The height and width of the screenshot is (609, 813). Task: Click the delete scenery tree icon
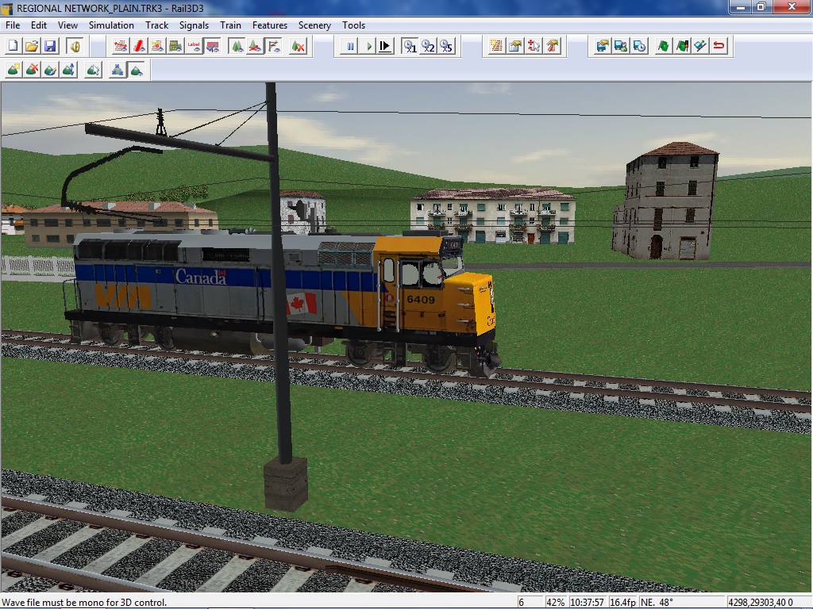[x=299, y=46]
